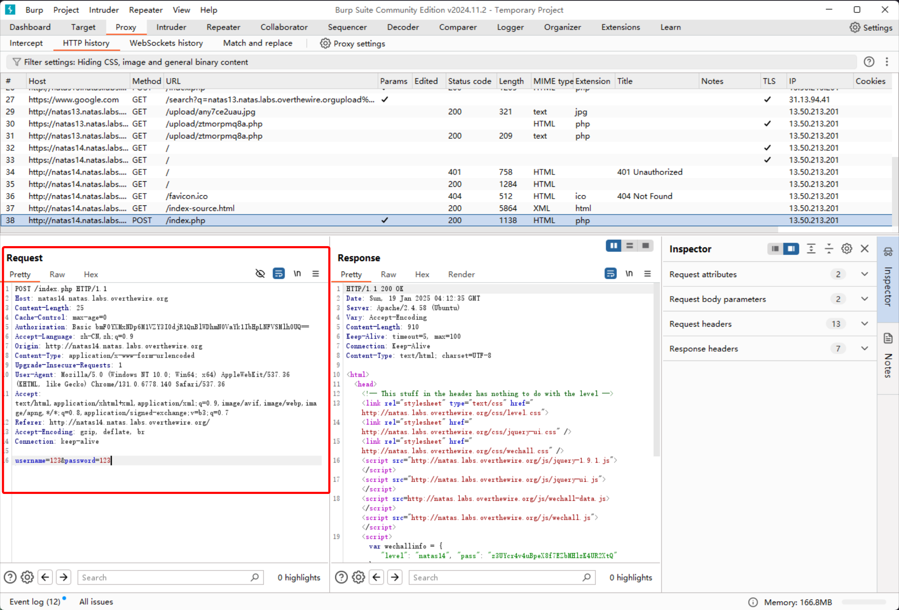Click Request search input field
Image resolution: width=899 pixels, height=610 pixels.
click(170, 577)
